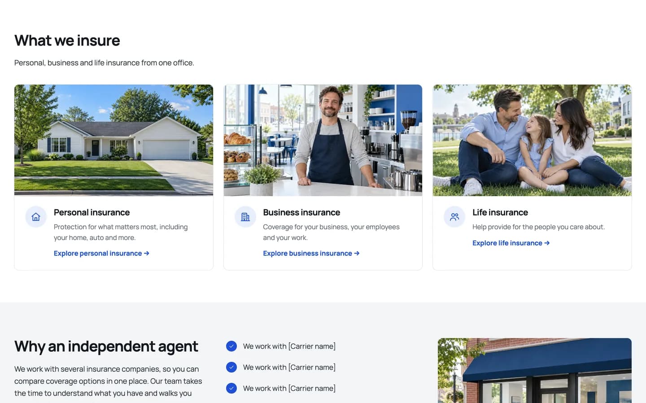Click the café owner photo thumbnail
Viewport: 646px width, 403px height.
pyautogui.click(x=323, y=140)
